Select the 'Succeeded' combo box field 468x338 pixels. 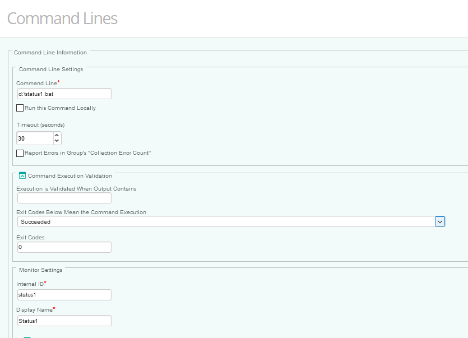coord(224,222)
